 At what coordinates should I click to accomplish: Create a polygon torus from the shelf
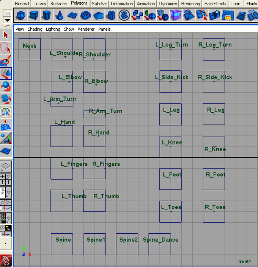pyautogui.click(x=85, y=16)
